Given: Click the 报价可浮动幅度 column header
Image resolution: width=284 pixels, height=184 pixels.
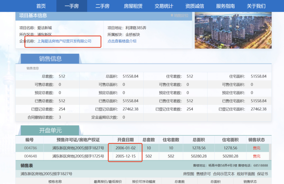Looking at the screenshot, I should coord(144,182).
